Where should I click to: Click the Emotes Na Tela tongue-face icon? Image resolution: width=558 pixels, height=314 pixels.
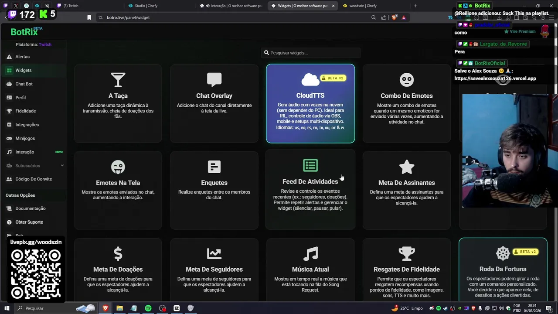coord(118,167)
